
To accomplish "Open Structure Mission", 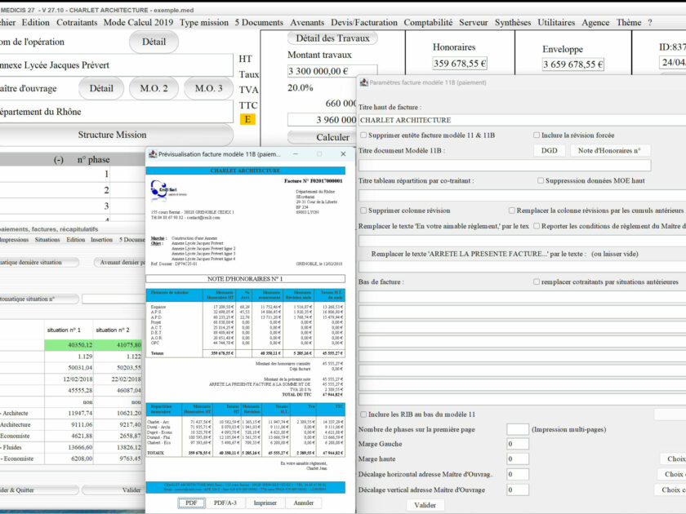I will [x=113, y=135].
